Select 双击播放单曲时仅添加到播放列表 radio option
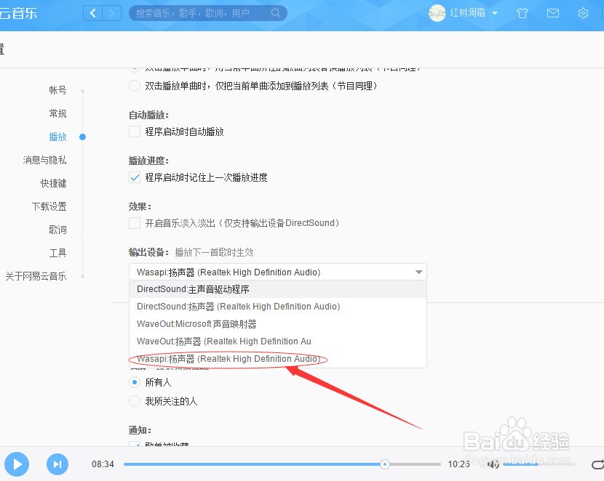This screenshot has height=481, width=604. (x=135, y=86)
